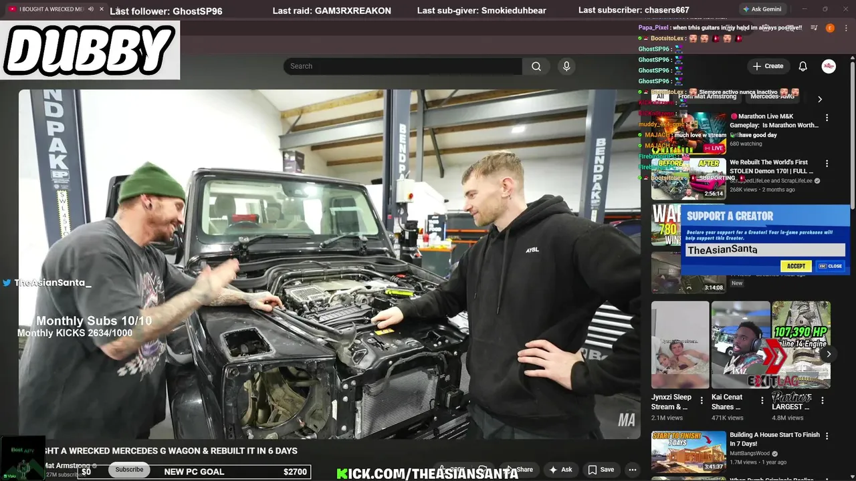Select the 'Mercedes-AMG' filter chip

pyautogui.click(x=772, y=97)
